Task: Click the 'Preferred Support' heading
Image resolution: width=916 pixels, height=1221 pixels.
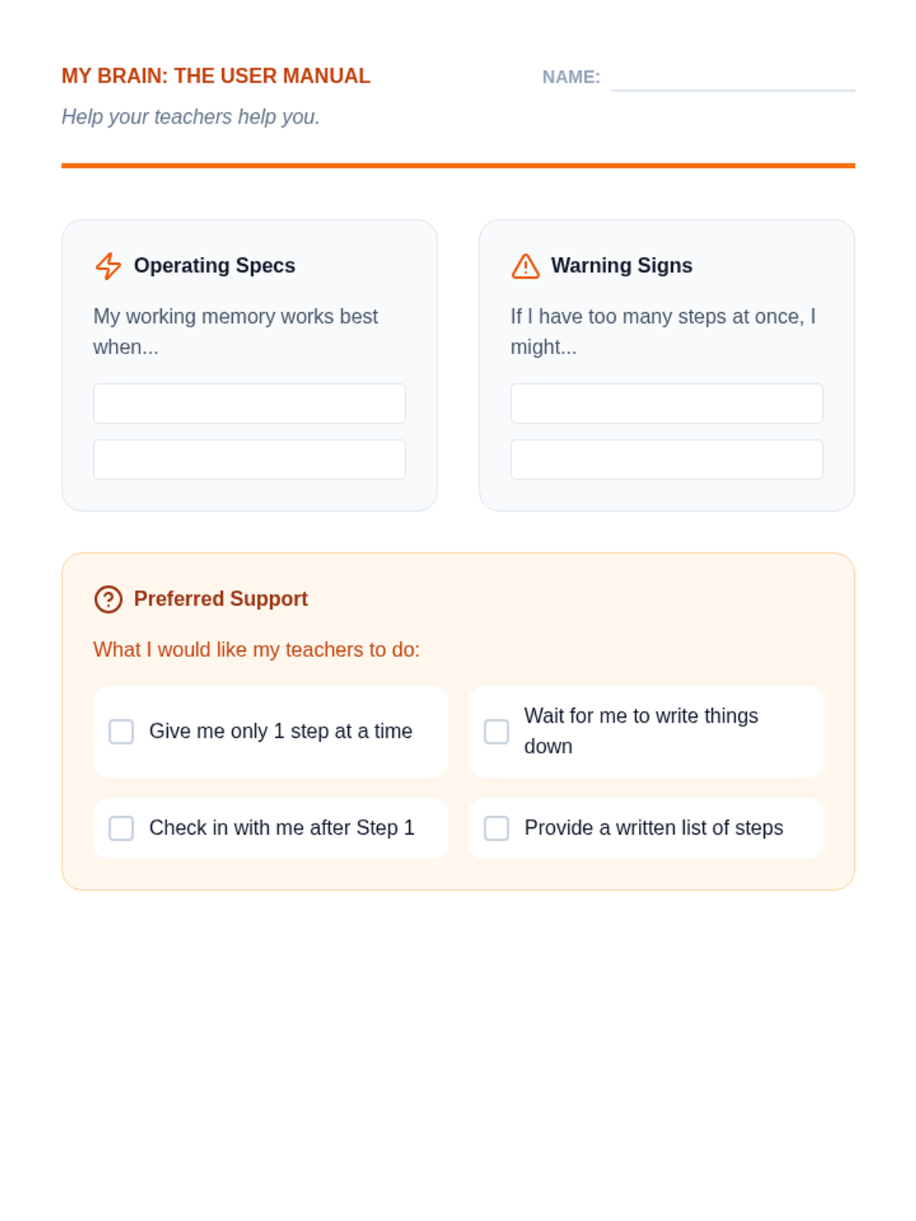Action: point(221,599)
